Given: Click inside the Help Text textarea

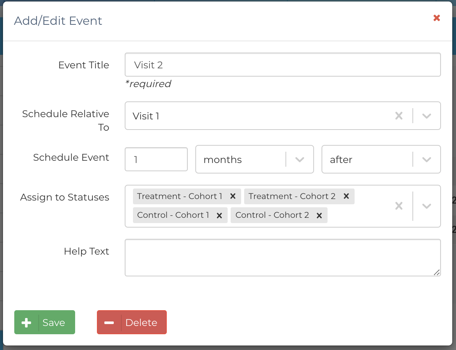Looking at the screenshot, I should (282, 258).
